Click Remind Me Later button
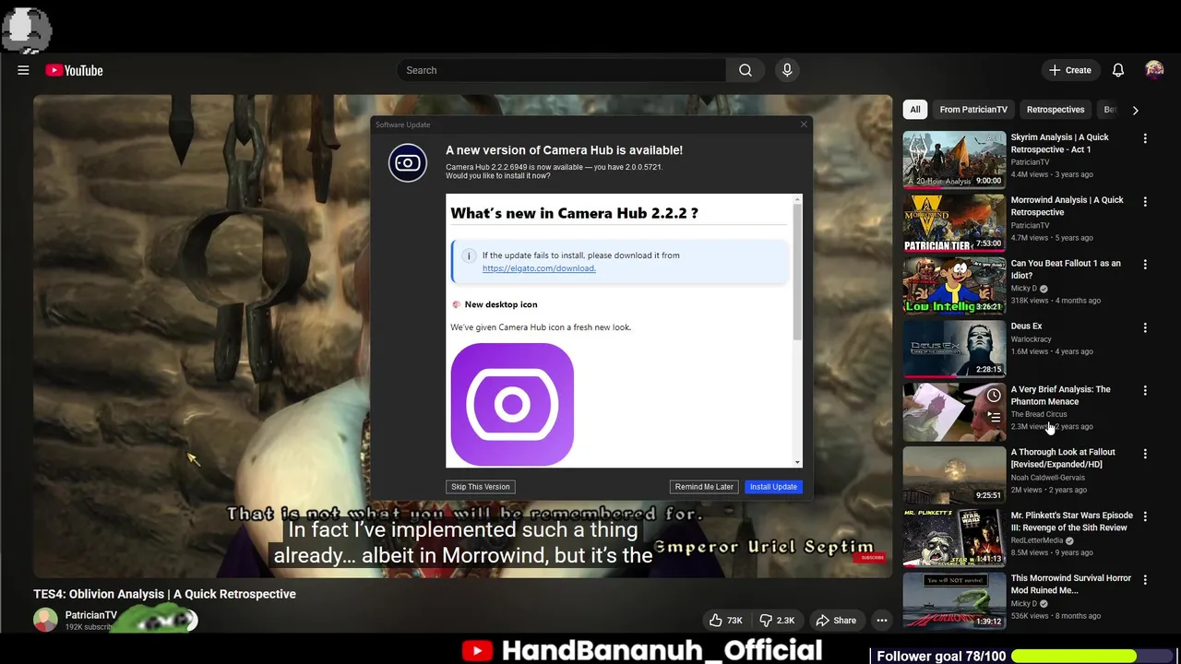 tap(704, 487)
